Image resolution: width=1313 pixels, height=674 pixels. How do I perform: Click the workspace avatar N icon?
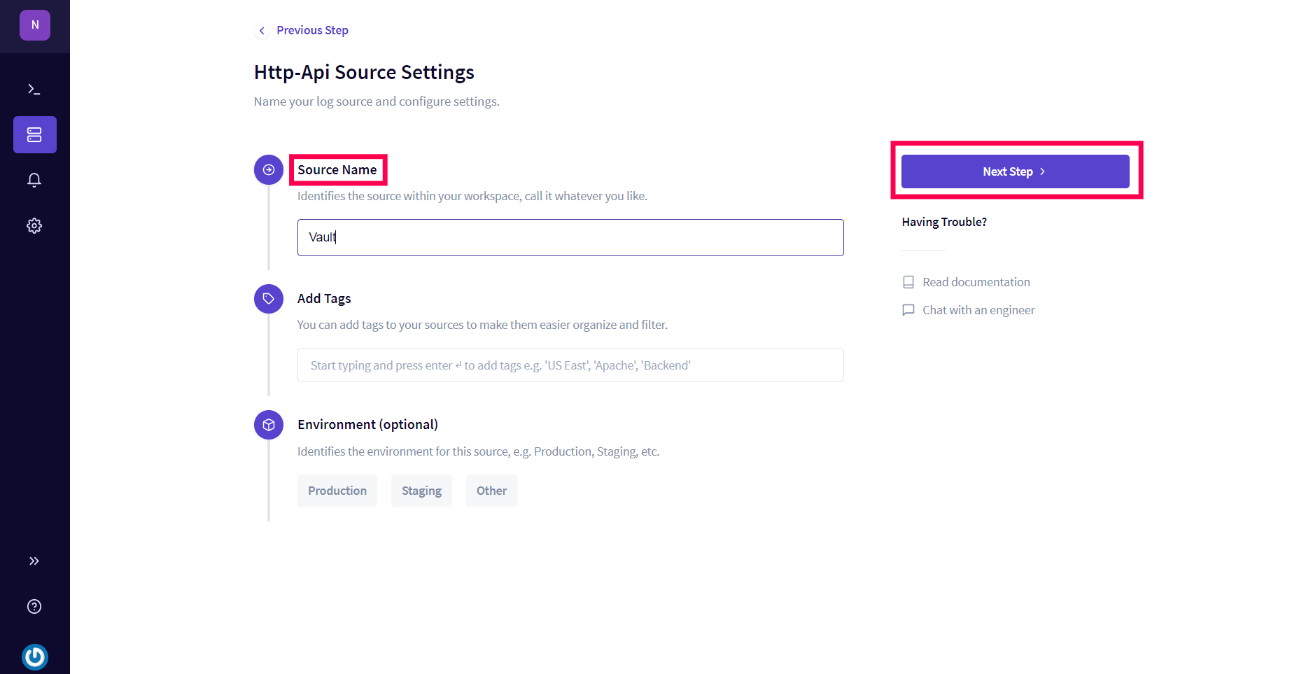click(35, 25)
